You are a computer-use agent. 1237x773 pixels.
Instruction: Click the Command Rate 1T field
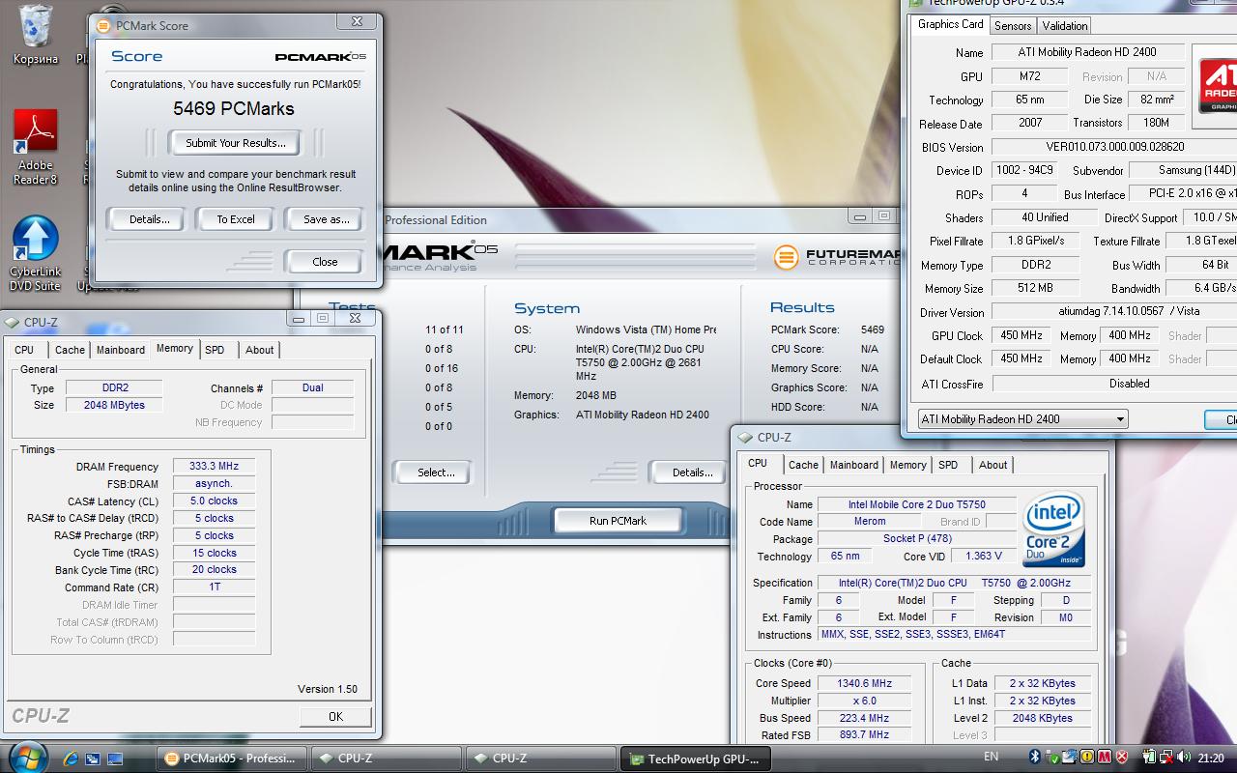coord(214,587)
